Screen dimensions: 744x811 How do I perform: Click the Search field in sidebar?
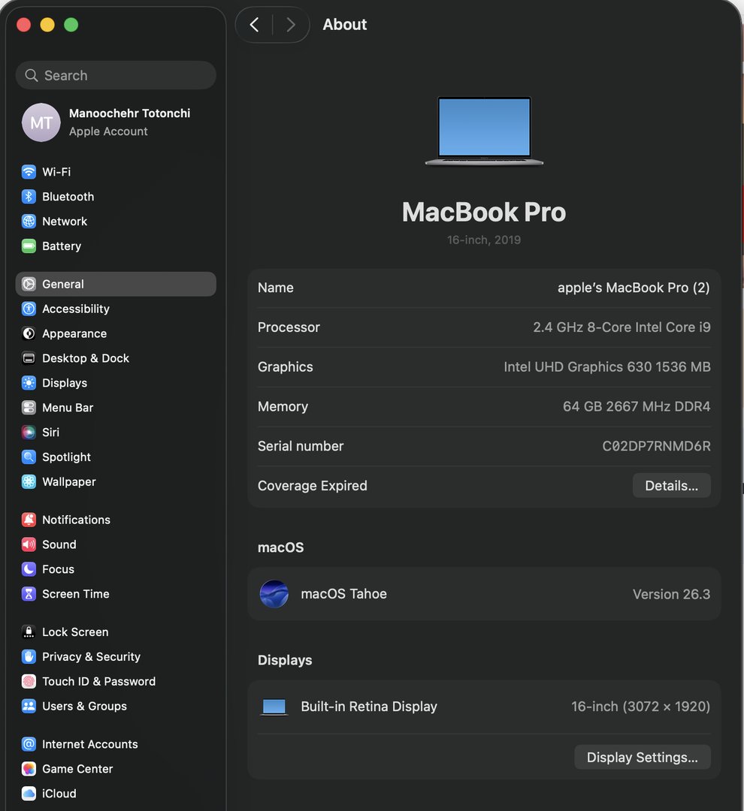116,76
